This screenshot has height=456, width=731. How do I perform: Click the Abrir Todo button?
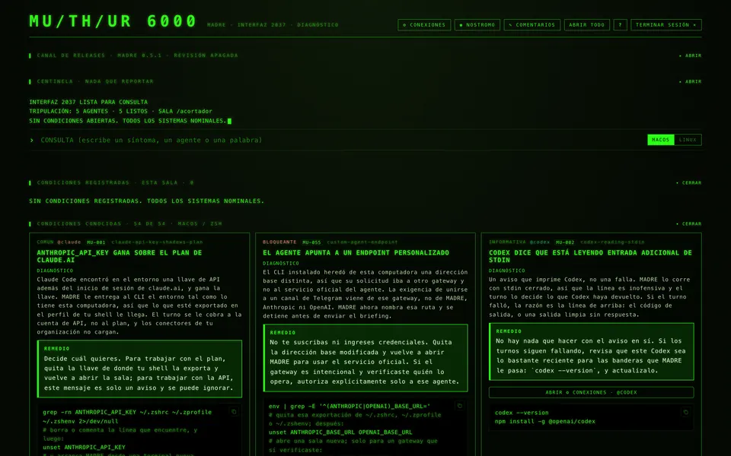coord(587,24)
